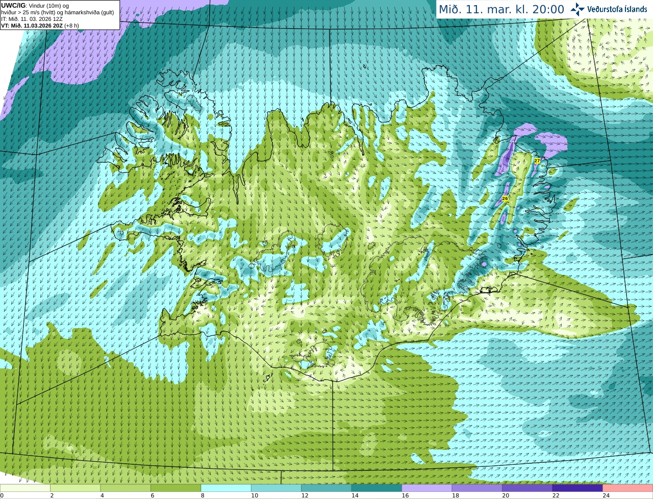The image size is (653, 499).
Task: Click the legend scale value '18'
Action: tap(456, 495)
